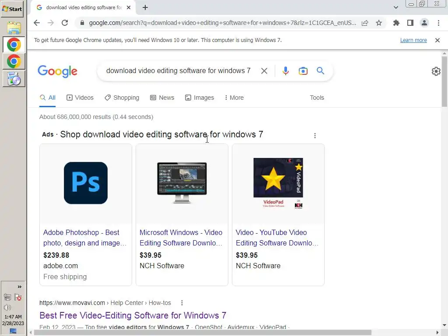448x336 pixels.
Task: Start voice search with microphone
Action: point(285,71)
